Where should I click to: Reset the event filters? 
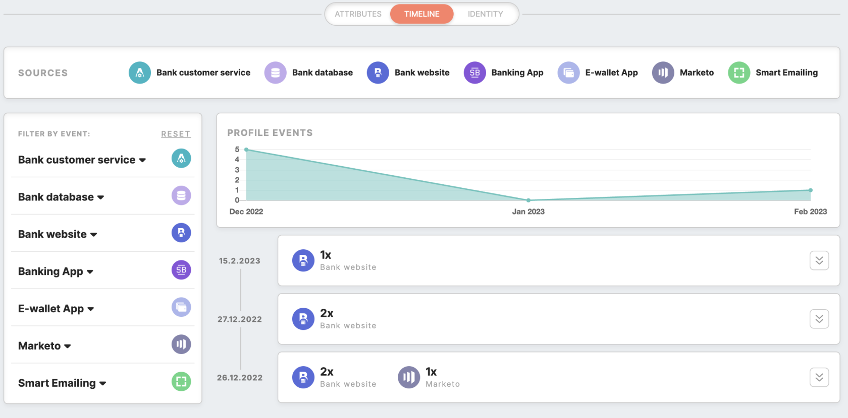point(176,134)
